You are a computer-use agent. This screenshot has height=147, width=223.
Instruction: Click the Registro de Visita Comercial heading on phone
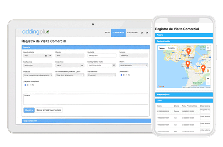tap(177, 29)
